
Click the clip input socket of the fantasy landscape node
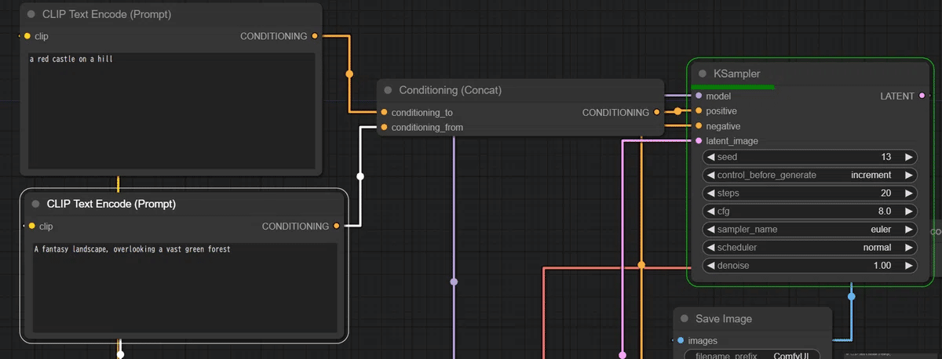coord(31,227)
